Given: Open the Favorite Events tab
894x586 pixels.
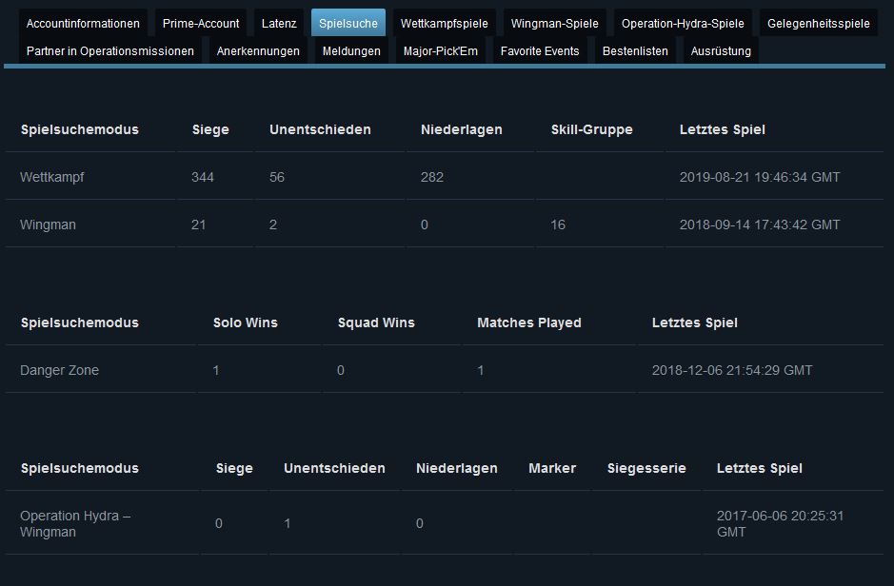Looking at the screenshot, I should coord(540,50).
